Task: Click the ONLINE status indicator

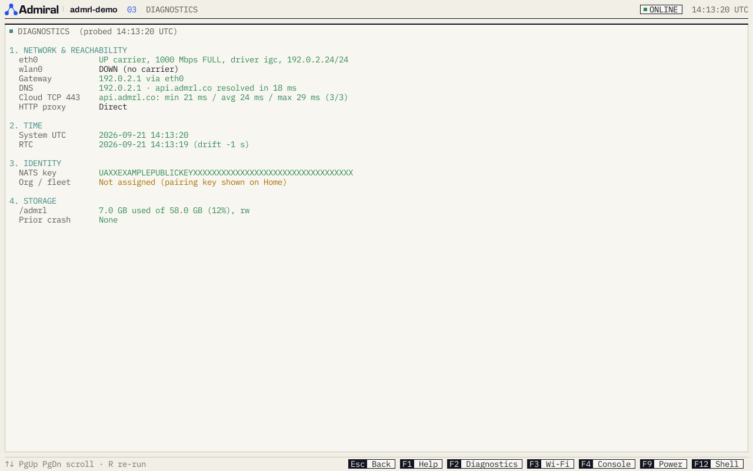Action: coord(661,9)
